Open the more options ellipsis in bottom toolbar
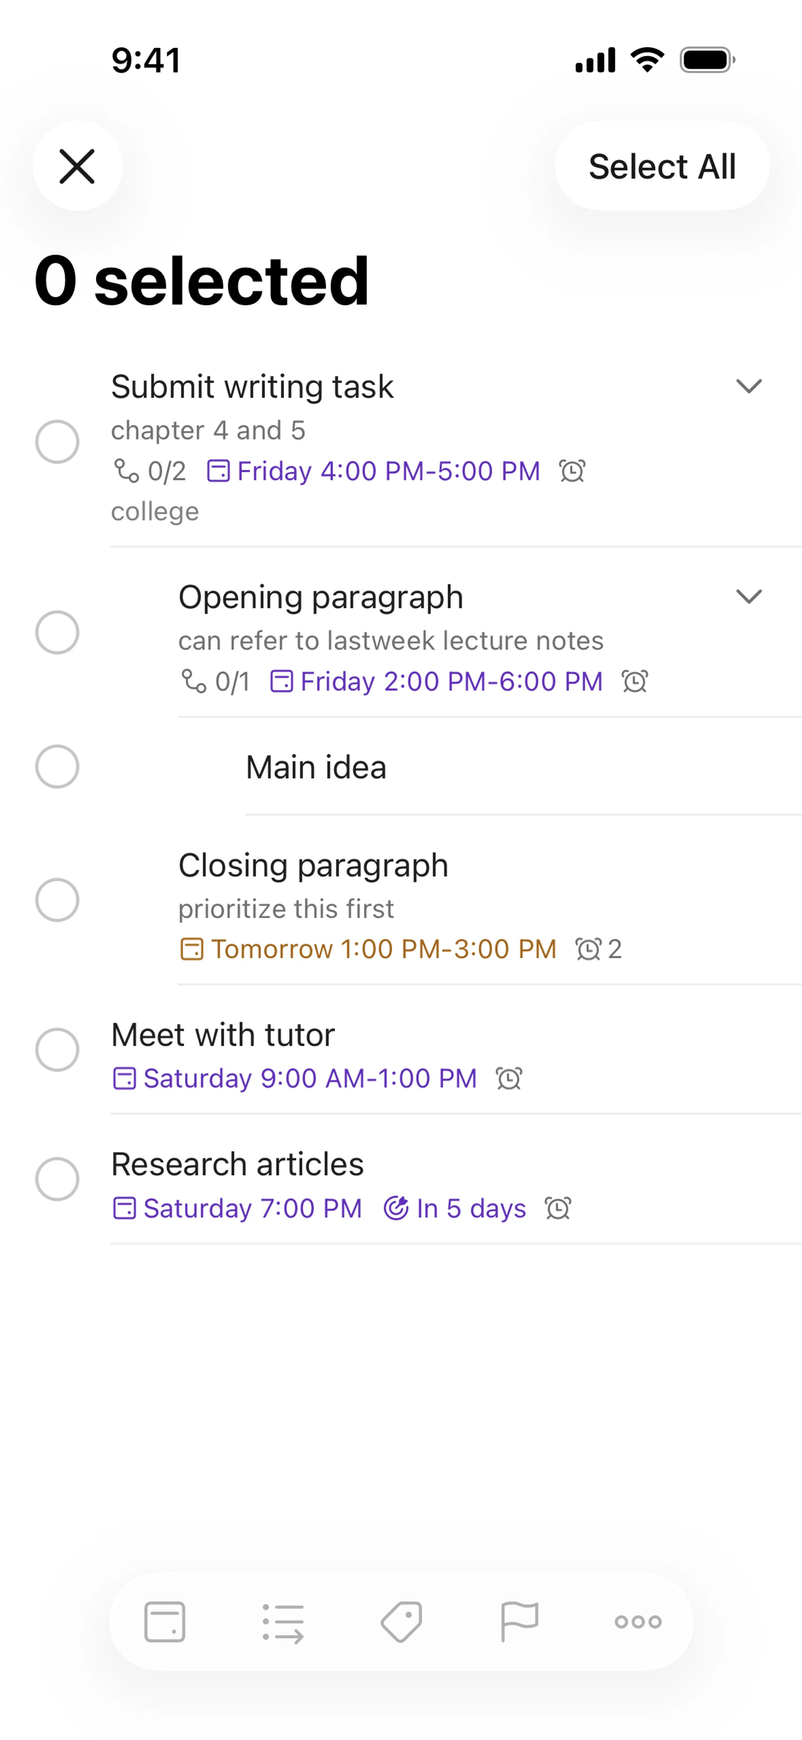The image size is (802, 1740). 638,1621
